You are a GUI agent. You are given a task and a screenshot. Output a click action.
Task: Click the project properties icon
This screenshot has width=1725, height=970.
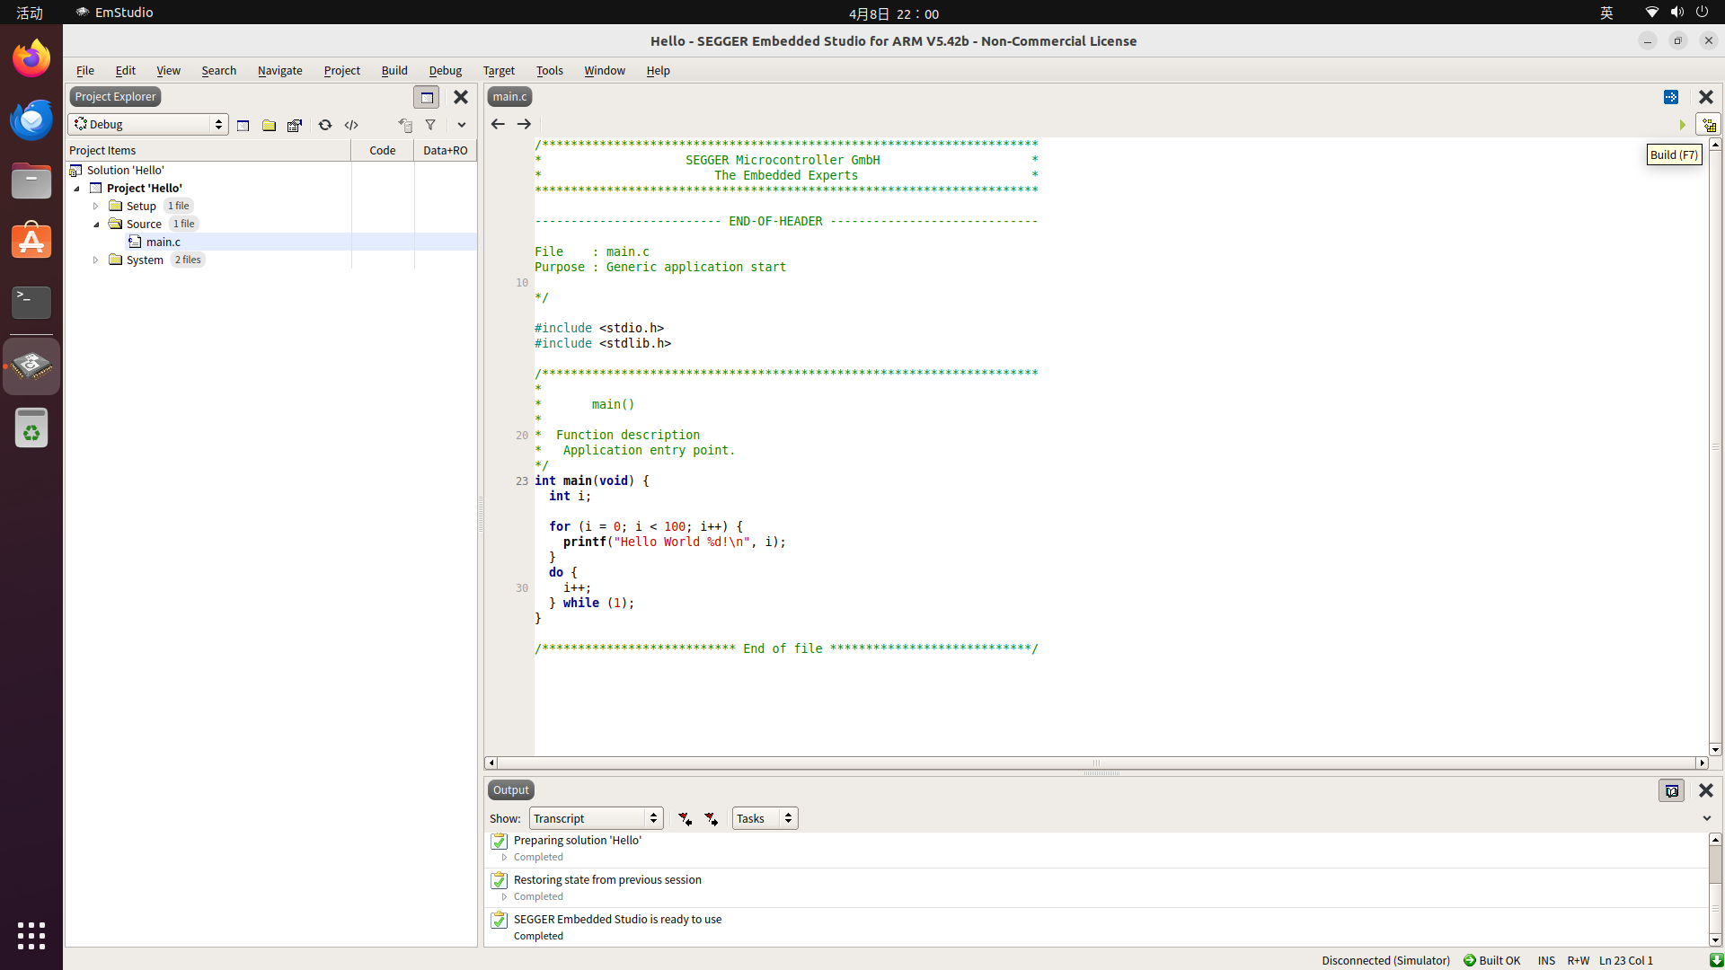click(x=295, y=125)
